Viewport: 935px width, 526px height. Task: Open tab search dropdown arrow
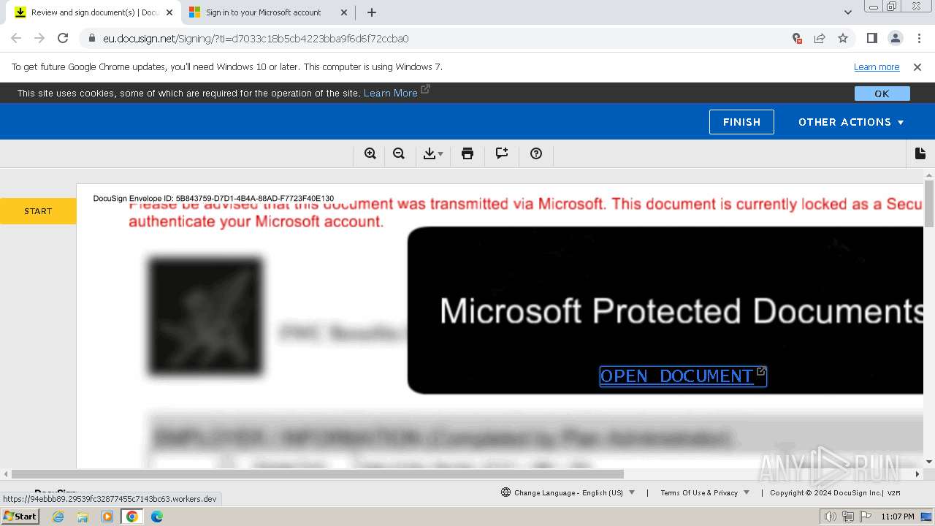[x=848, y=12]
